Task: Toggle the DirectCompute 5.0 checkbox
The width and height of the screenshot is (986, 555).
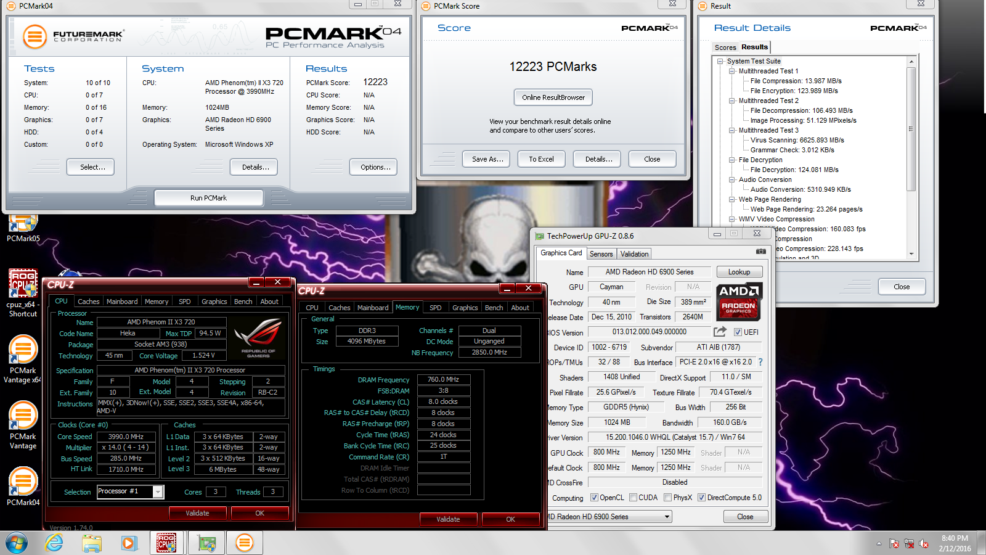Action: (x=701, y=498)
